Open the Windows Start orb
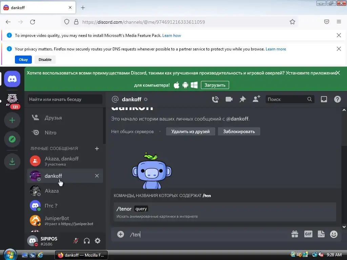Screen dimensions: 347x260 click(10, 255)
